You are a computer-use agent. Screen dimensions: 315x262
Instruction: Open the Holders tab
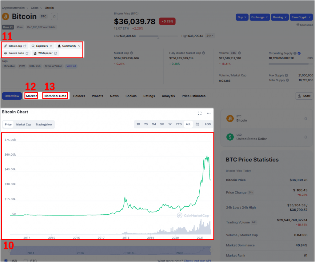pyautogui.click(x=79, y=96)
